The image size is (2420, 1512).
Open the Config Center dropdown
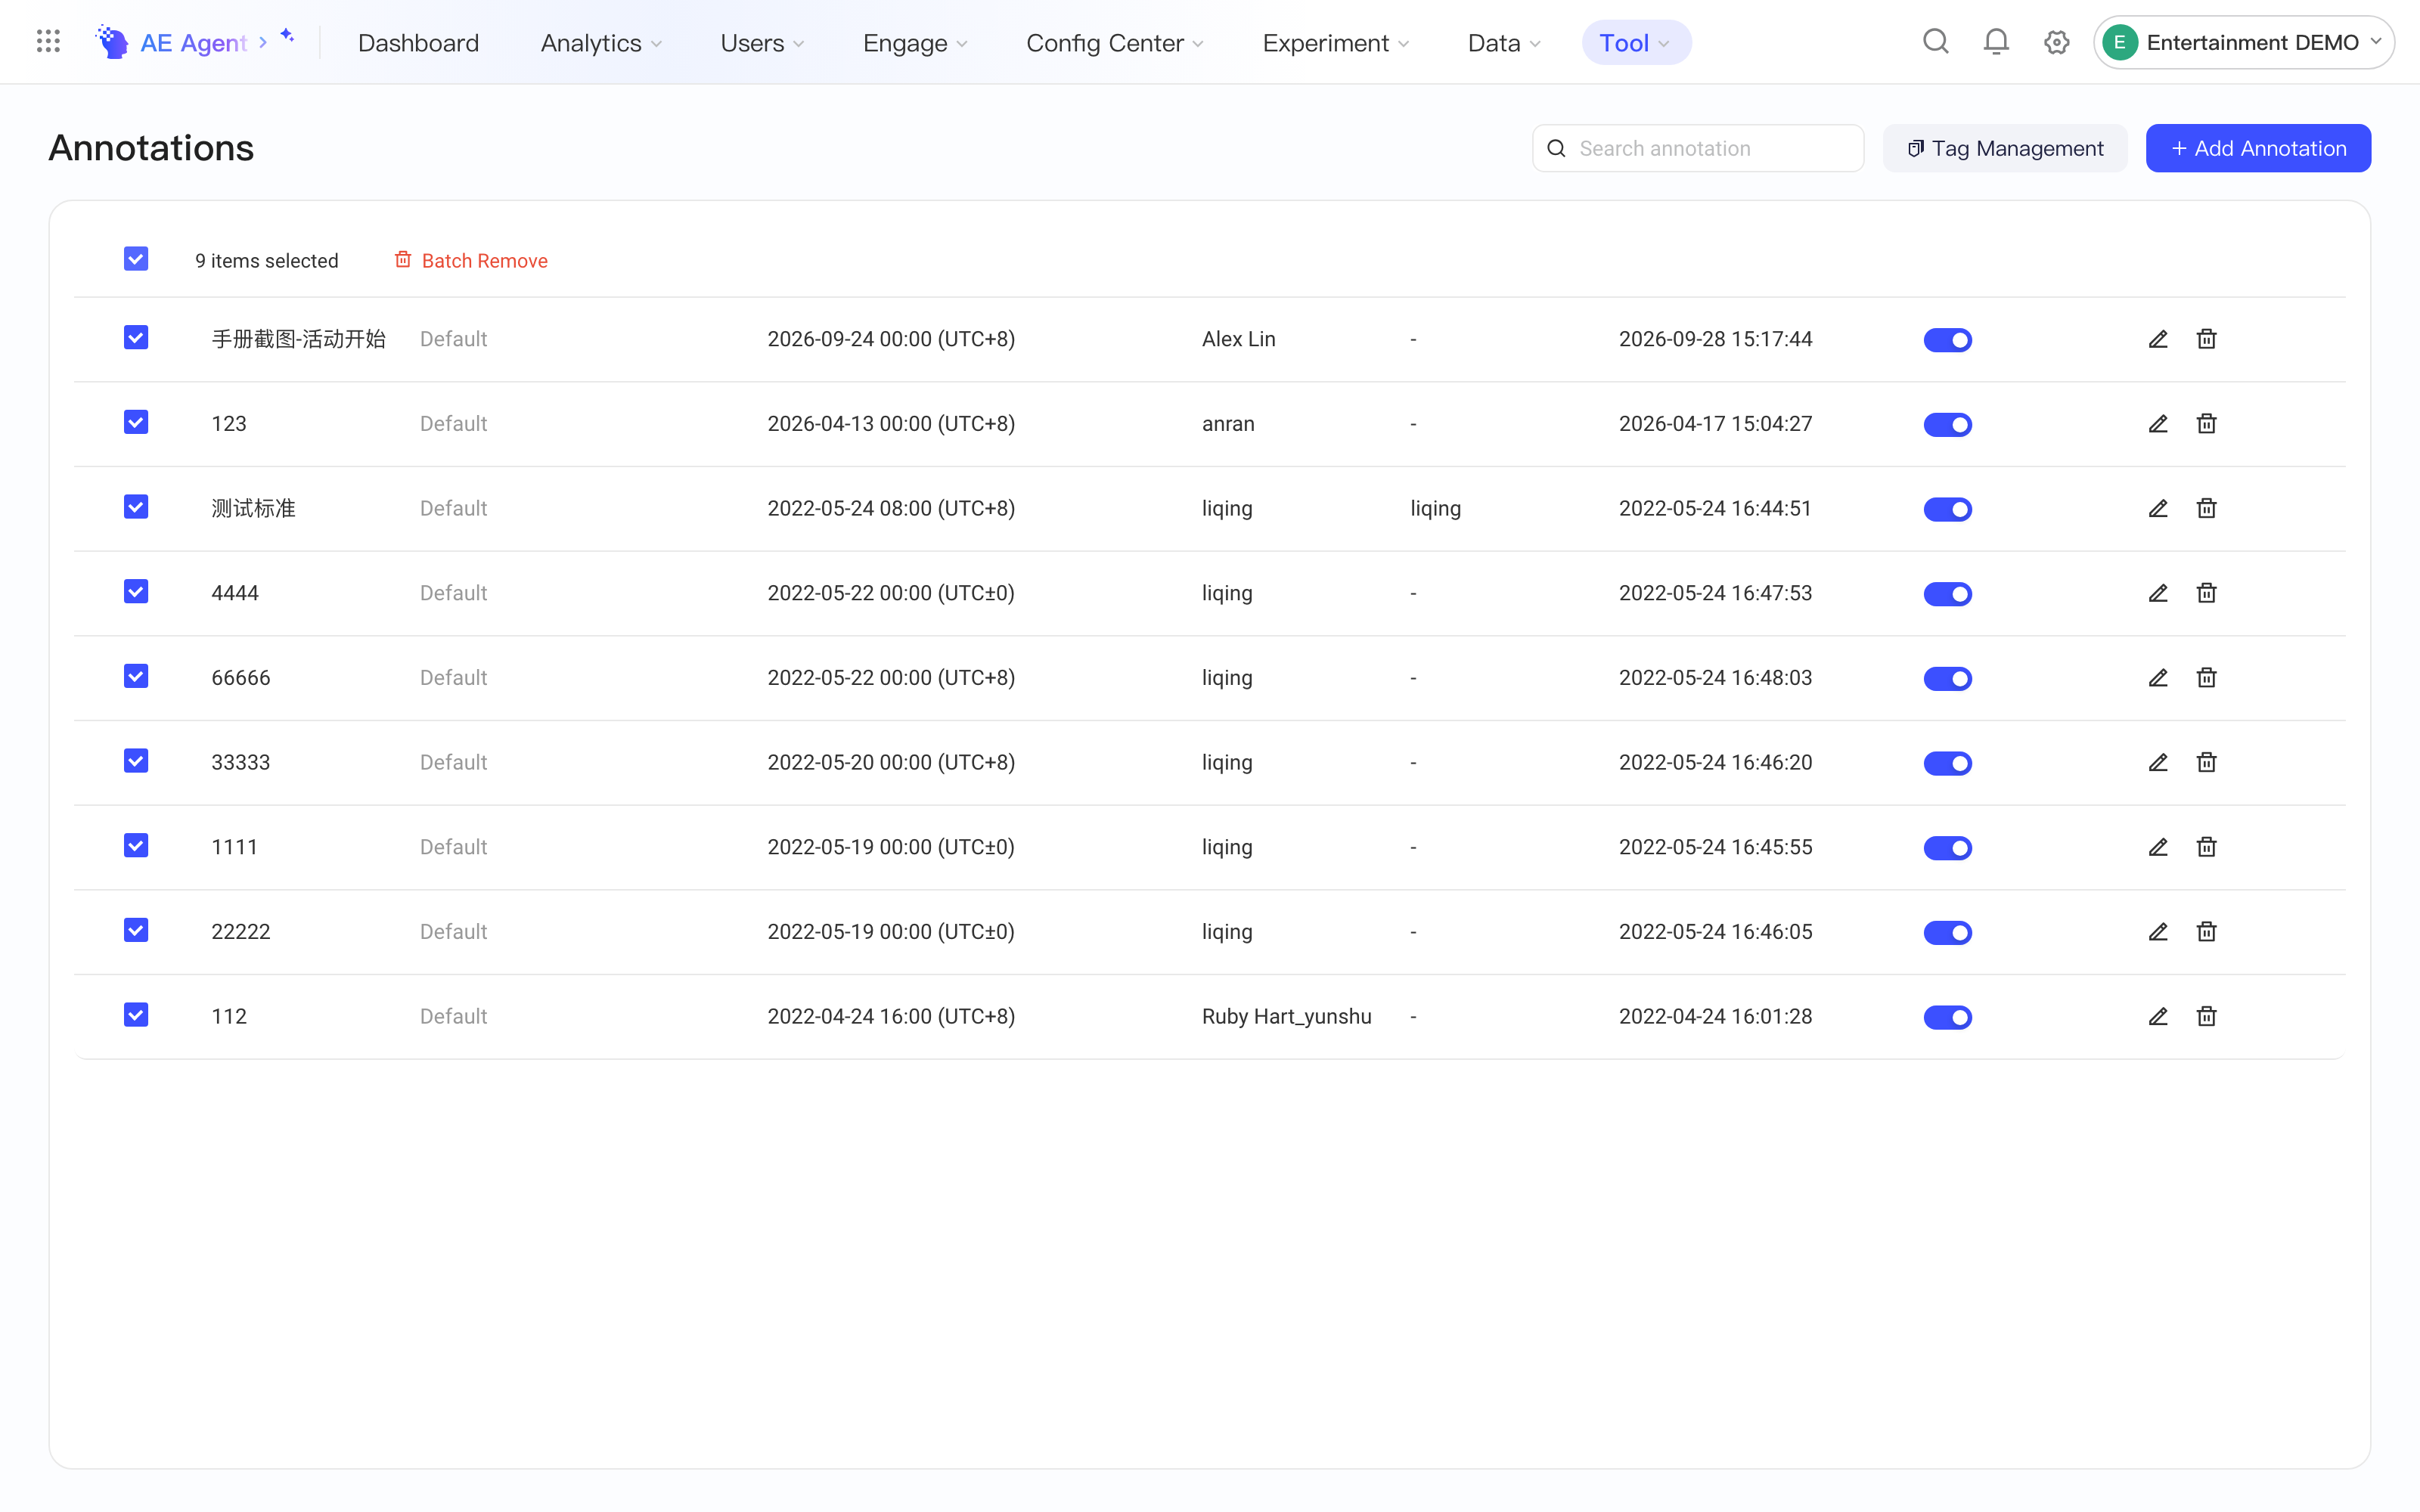tap(1114, 43)
